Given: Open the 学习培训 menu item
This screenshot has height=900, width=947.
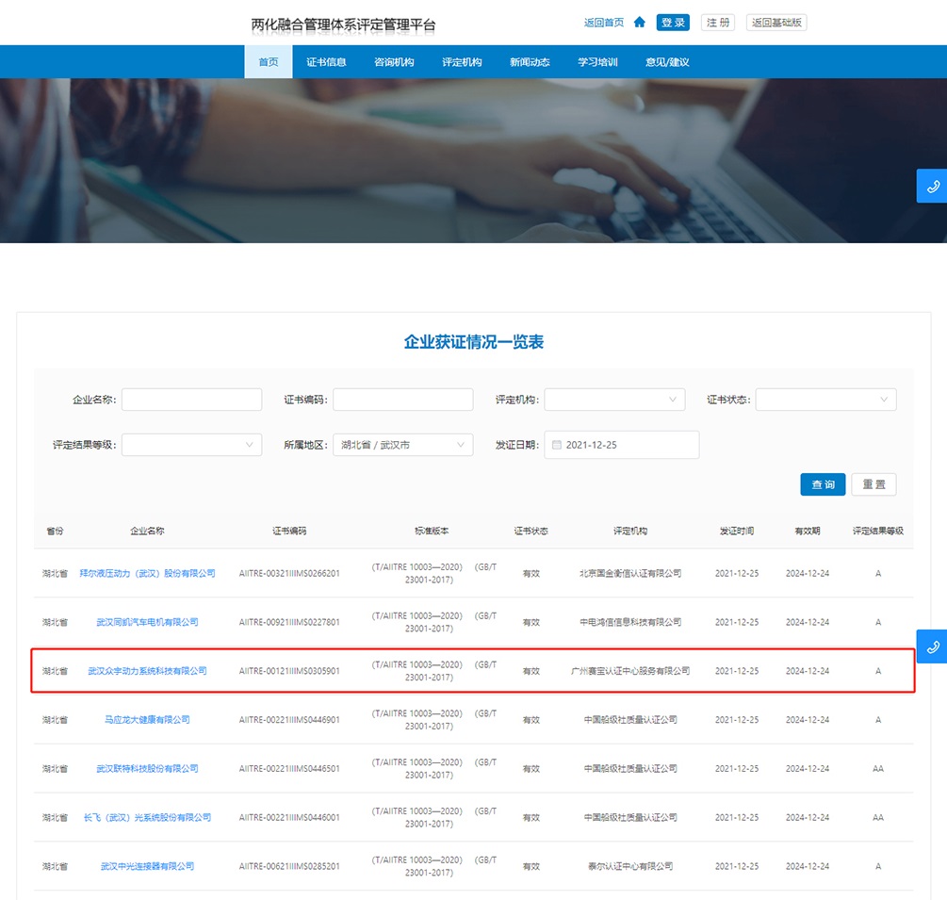Looking at the screenshot, I should point(597,62).
